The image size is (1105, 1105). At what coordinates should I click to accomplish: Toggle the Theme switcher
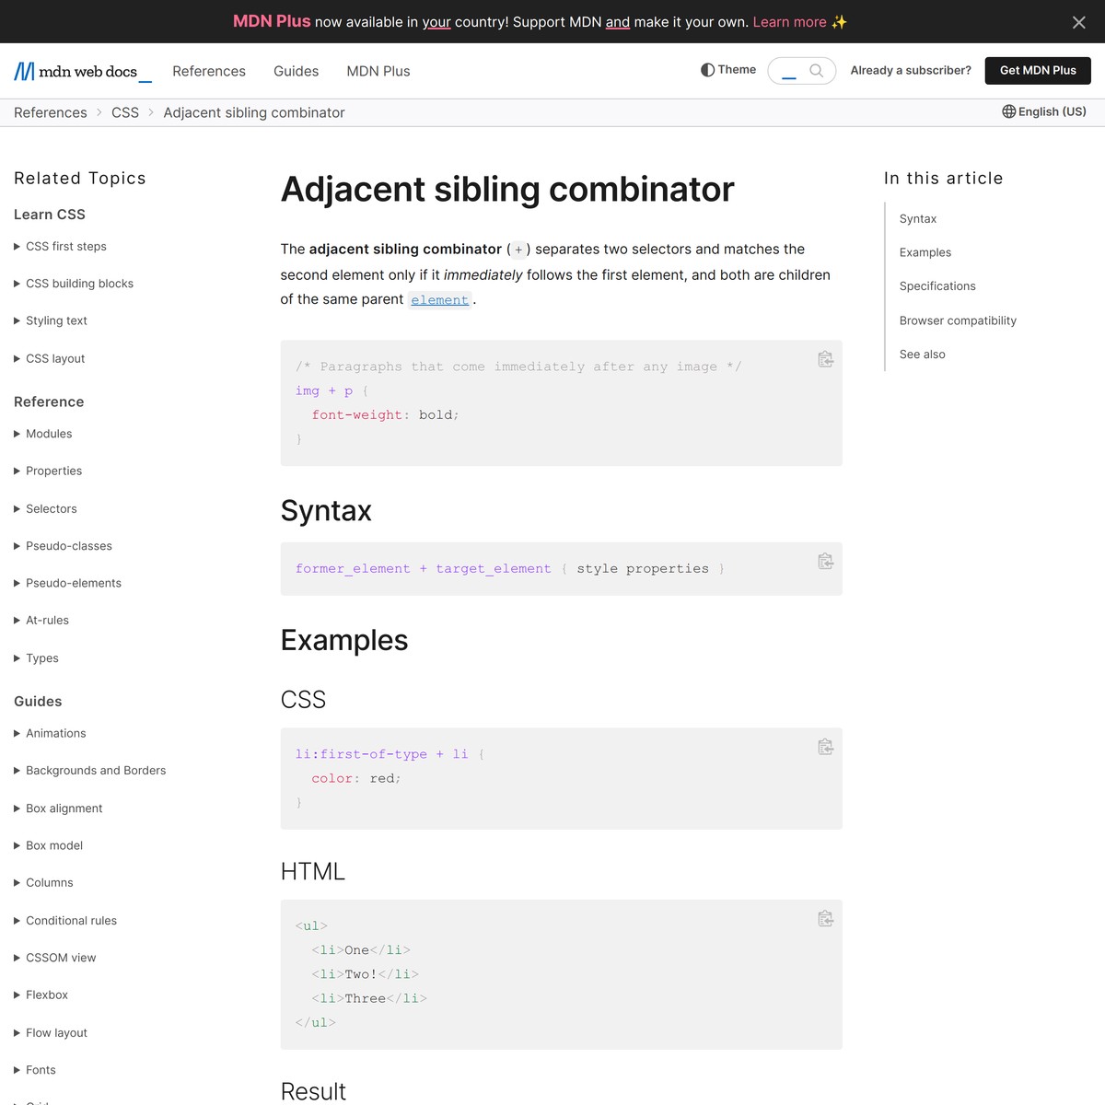coord(728,70)
